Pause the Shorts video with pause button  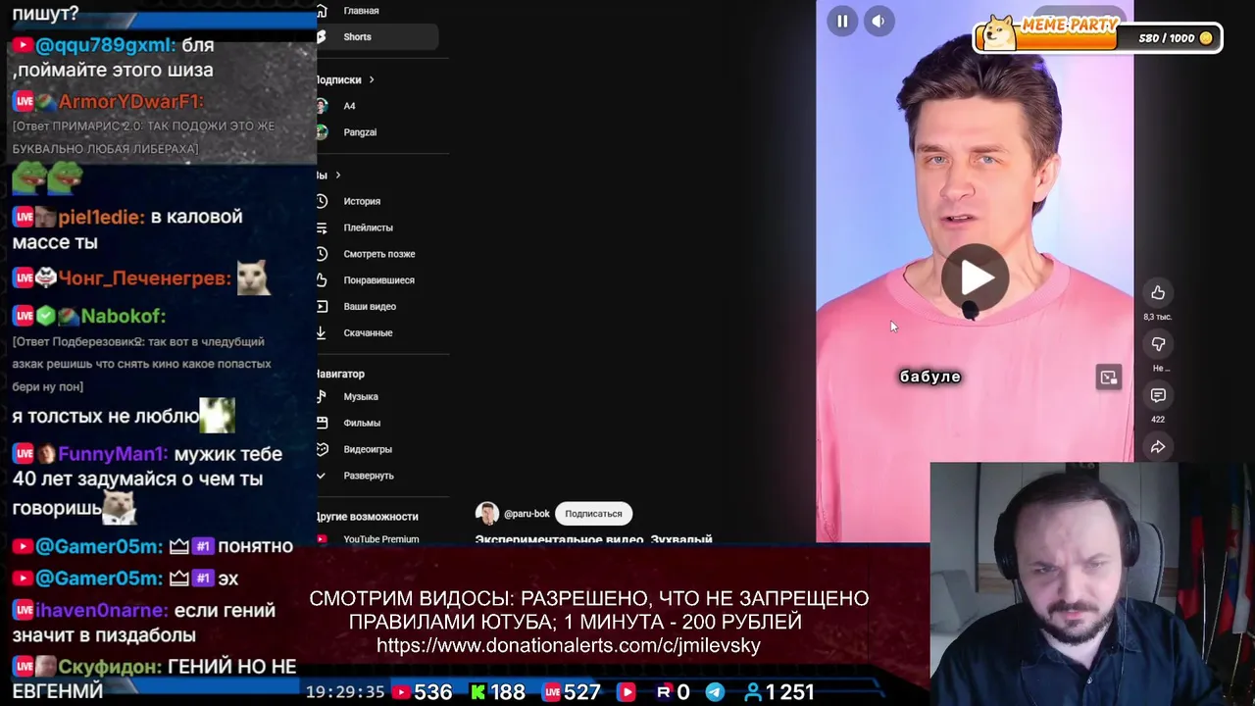click(842, 21)
